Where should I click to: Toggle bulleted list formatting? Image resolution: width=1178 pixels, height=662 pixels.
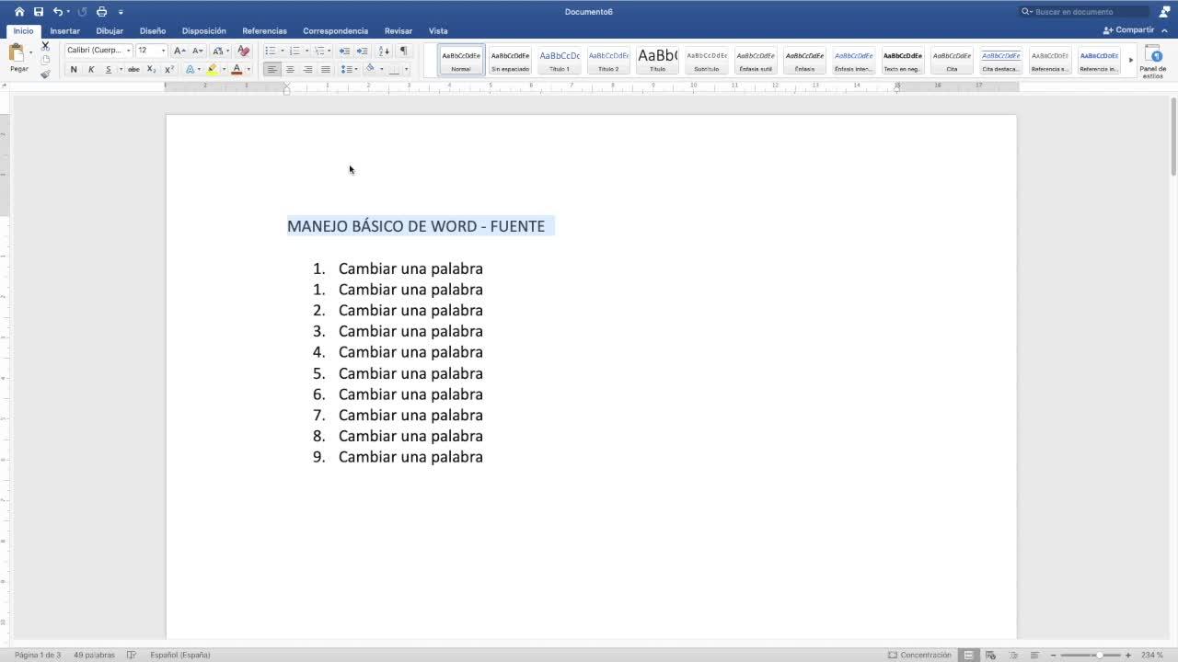[x=270, y=51]
